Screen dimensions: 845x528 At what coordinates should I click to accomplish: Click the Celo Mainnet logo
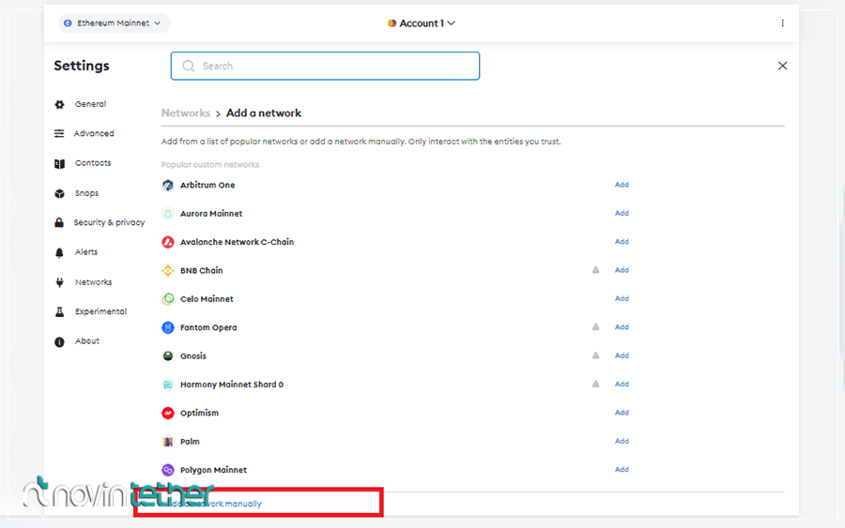168,299
